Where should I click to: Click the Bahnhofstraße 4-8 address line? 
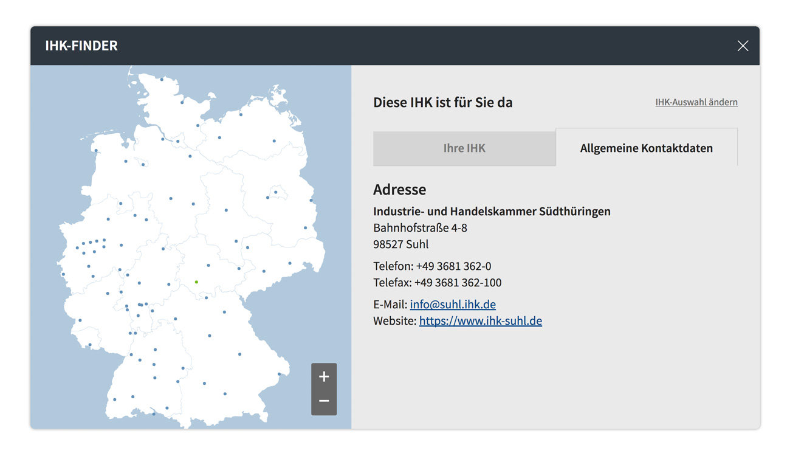click(420, 227)
